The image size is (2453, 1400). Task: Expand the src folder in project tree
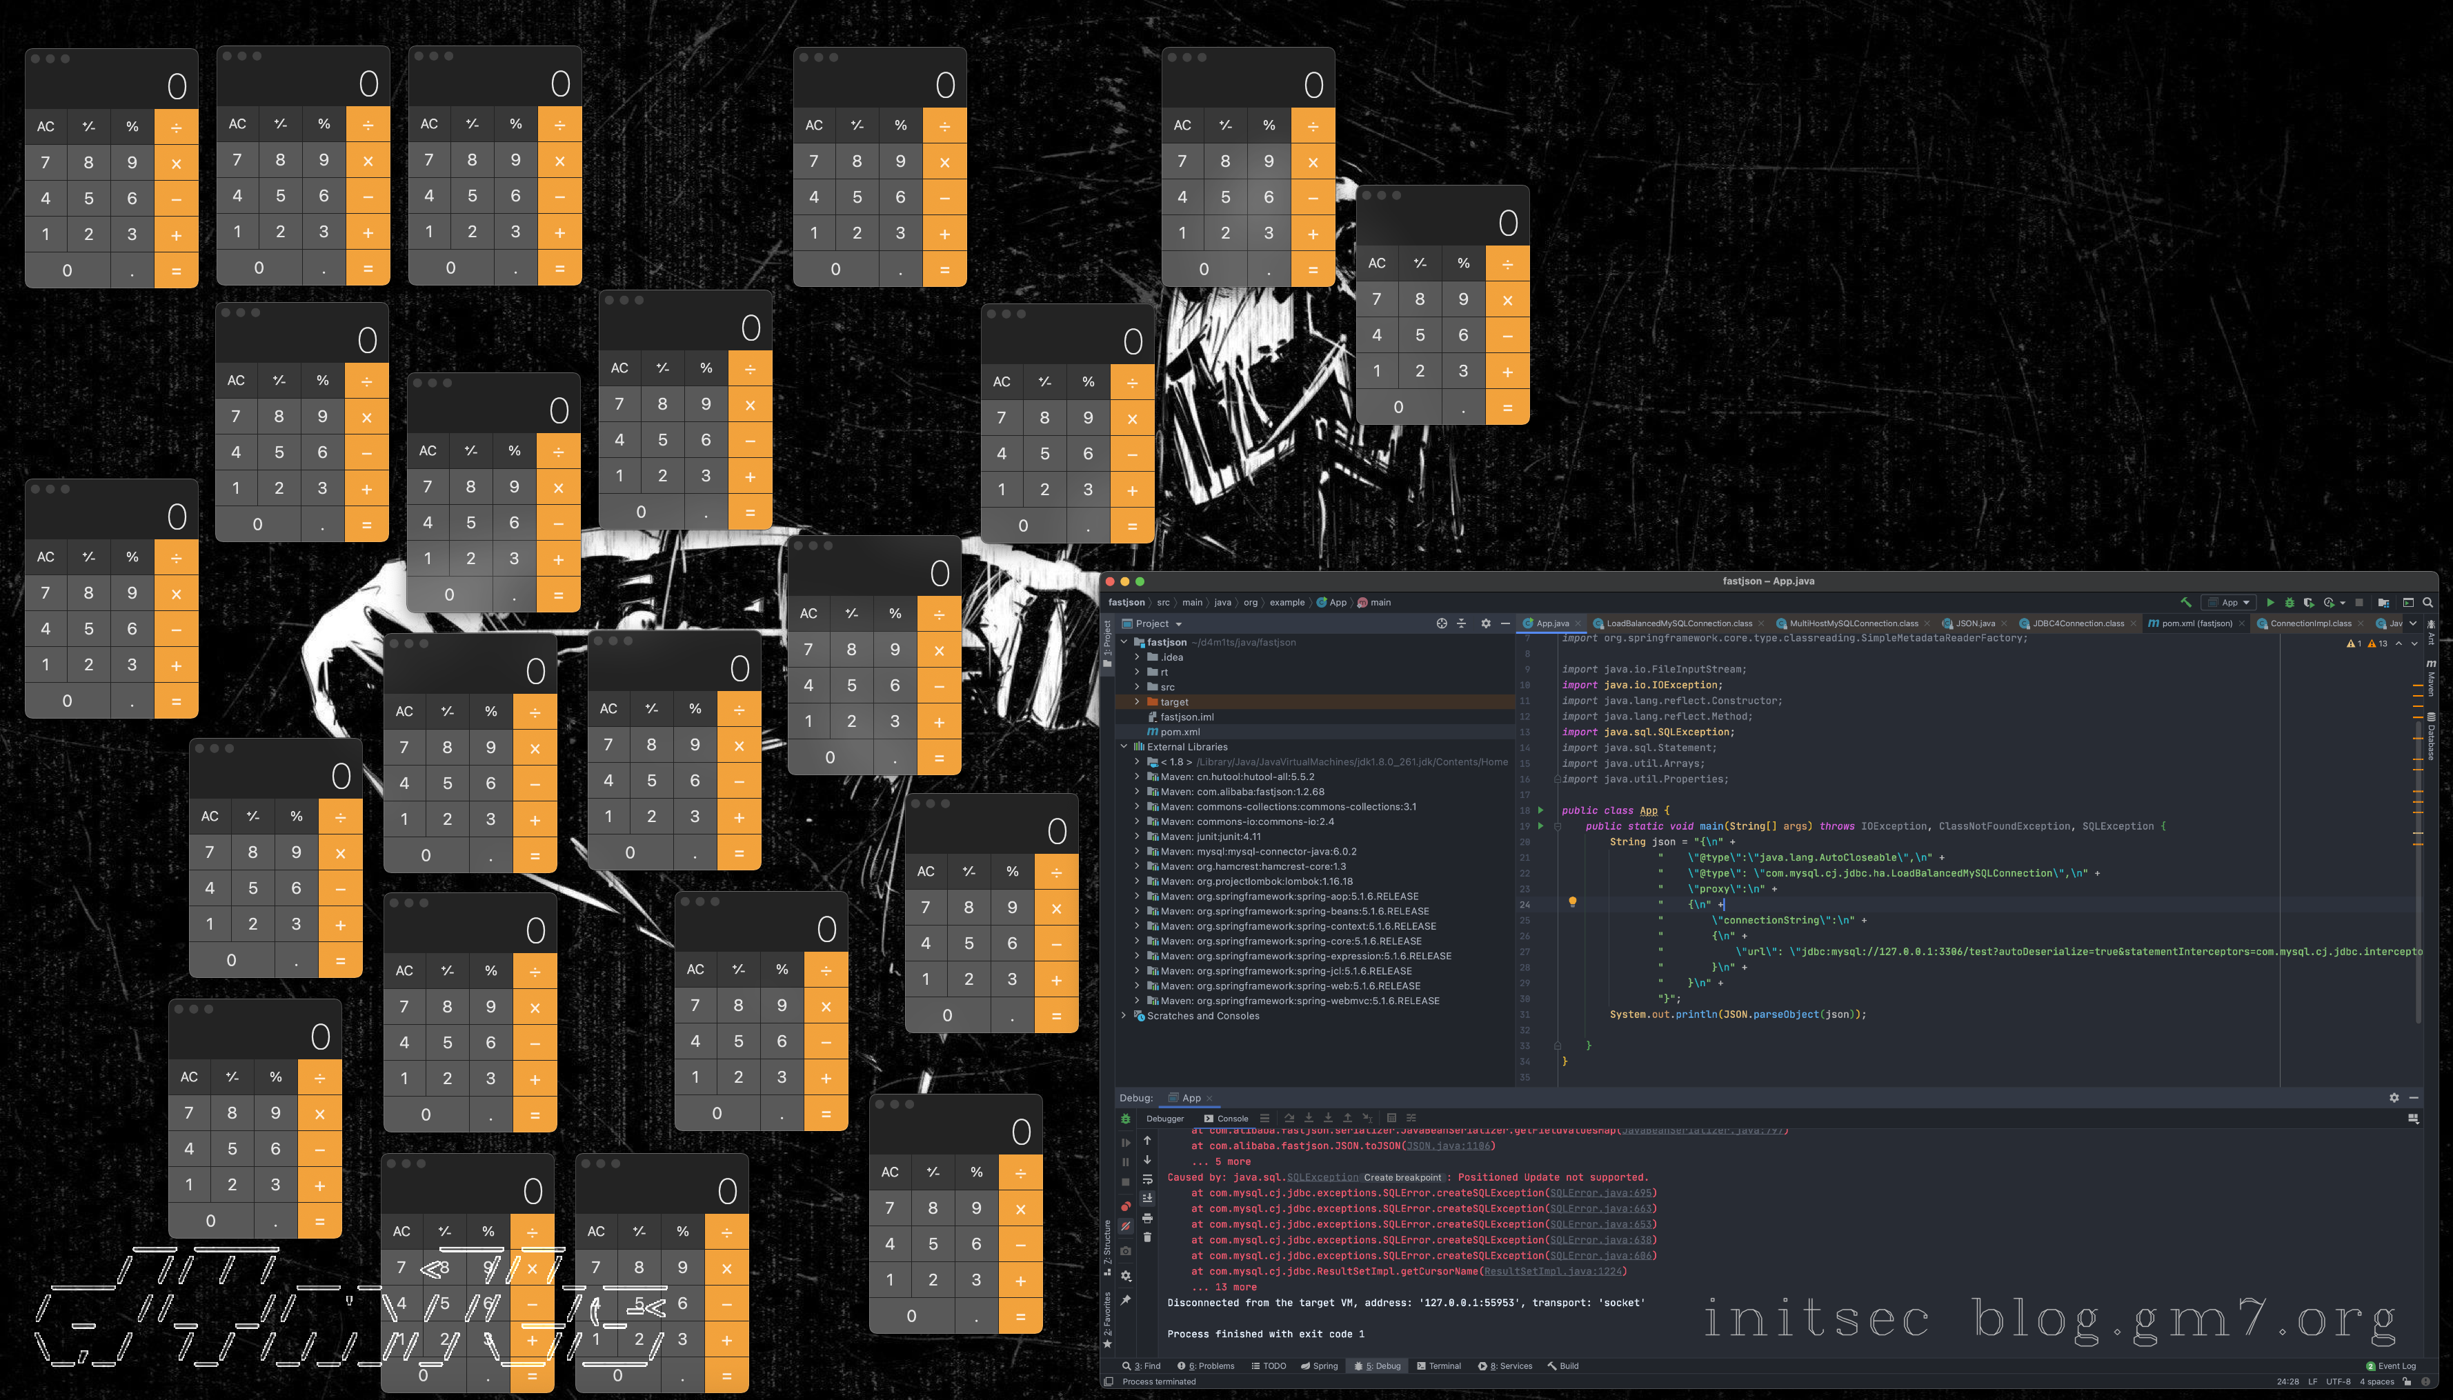[1138, 688]
